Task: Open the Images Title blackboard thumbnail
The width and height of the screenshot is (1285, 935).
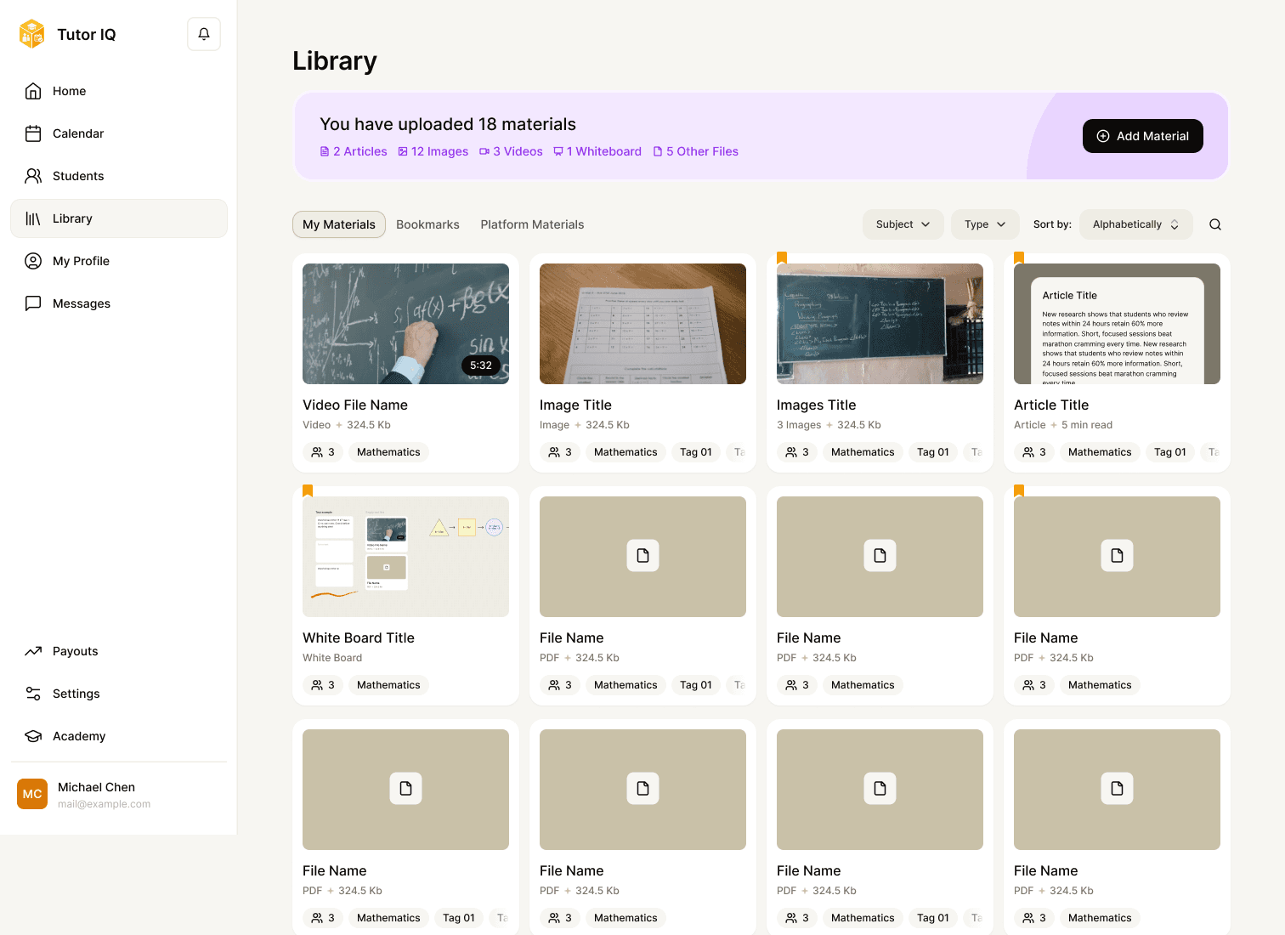Action: tap(880, 324)
